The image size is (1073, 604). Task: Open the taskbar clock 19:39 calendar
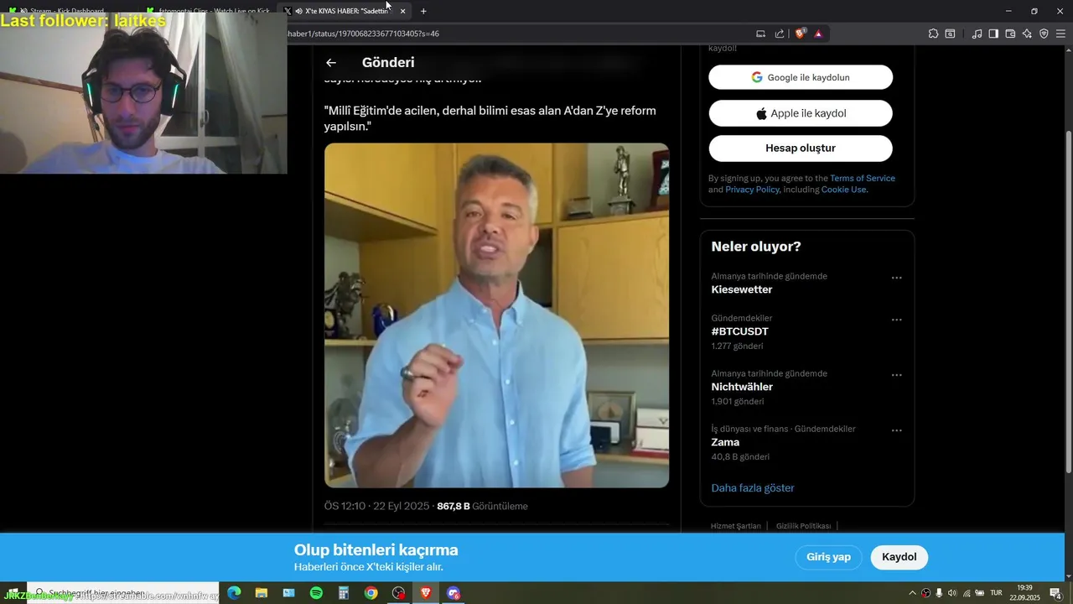pos(1024,593)
